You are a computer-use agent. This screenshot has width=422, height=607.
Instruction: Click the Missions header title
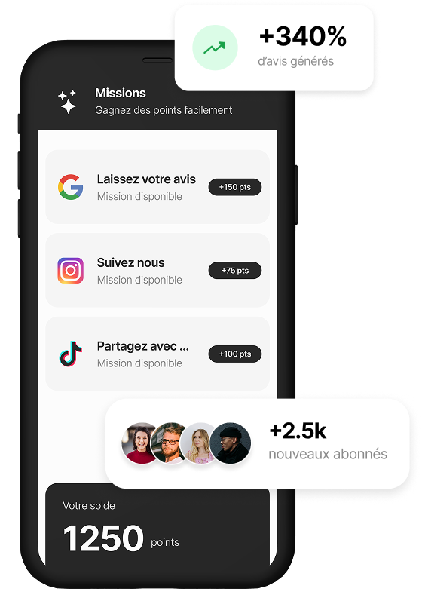pyautogui.click(x=121, y=93)
